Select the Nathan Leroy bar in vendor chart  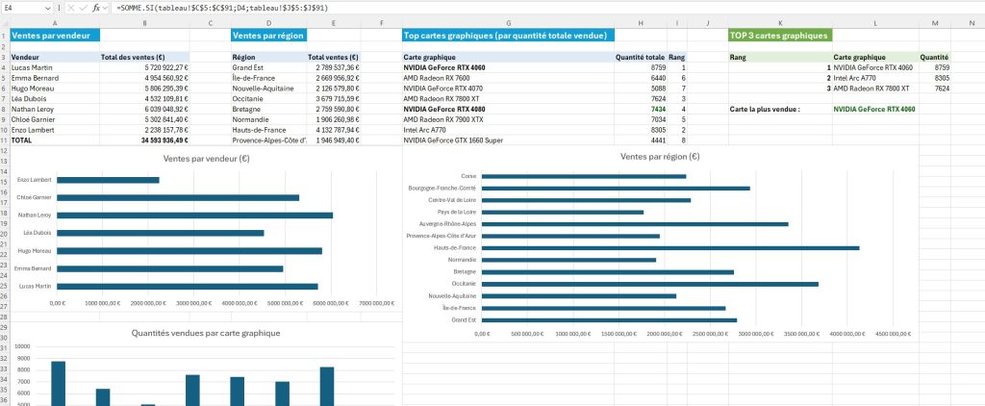click(194, 215)
